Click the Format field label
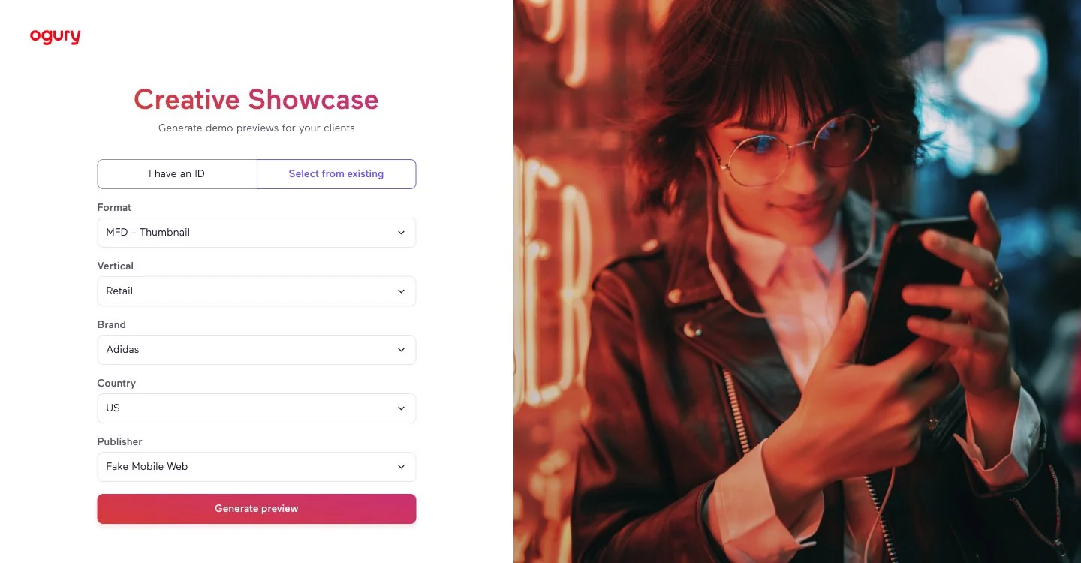 click(x=114, y=207)
